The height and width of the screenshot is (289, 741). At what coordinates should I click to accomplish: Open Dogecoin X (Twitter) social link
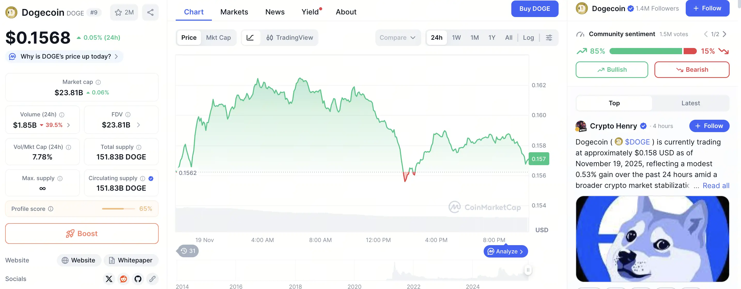pos(109,279)
